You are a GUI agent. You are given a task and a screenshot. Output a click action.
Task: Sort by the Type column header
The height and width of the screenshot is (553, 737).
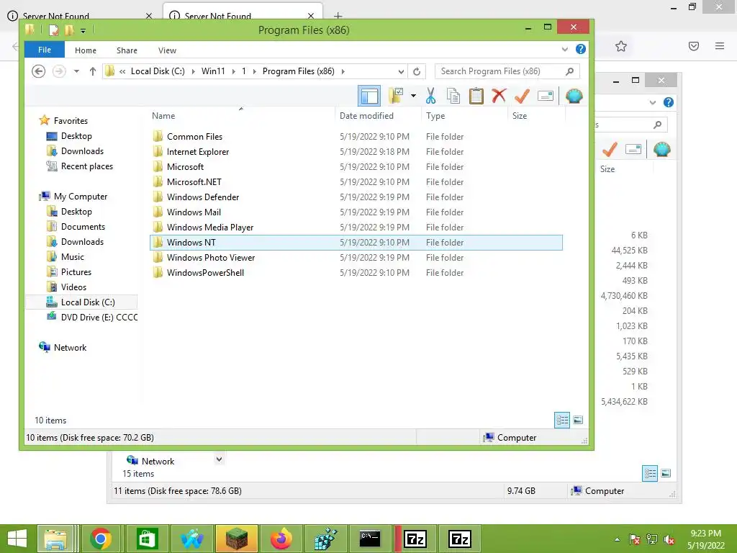(435, 116)
